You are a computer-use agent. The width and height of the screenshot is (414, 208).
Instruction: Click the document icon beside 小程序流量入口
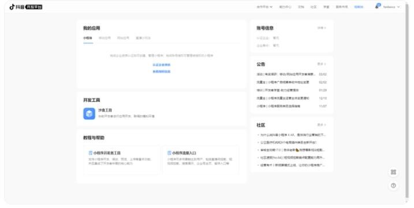(x=169, y=153)
